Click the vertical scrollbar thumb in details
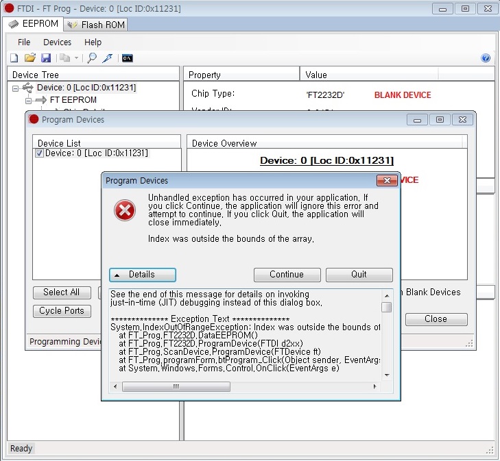Image resolution: width=500 pixels, height=461 pixels. 387,308
